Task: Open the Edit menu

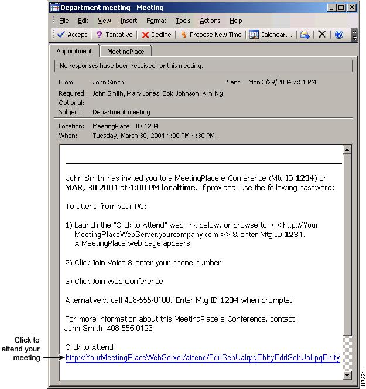Action: tap(83, 21)
